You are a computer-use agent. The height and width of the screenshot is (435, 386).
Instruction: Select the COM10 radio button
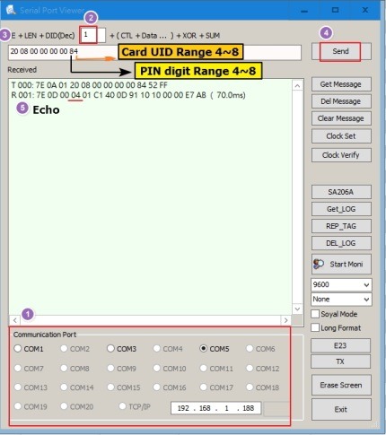(156, 369)
